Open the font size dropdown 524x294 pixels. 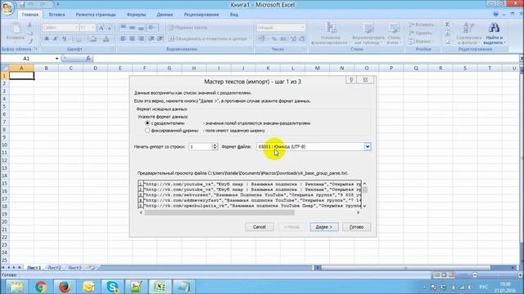[93, 28]
